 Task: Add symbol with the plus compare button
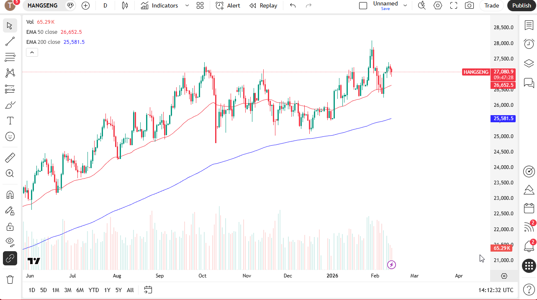coord(86,5)
